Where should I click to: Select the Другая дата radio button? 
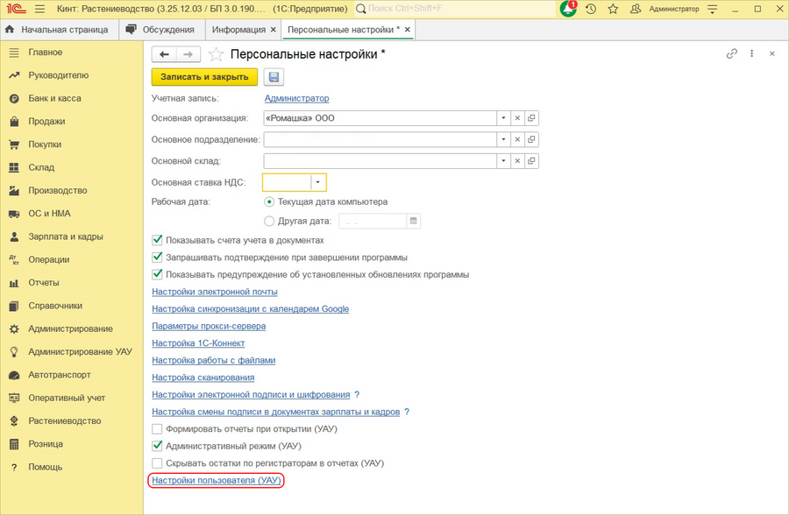271,221
